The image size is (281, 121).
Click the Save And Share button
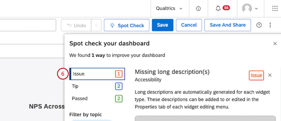click(x=227, y=25)
